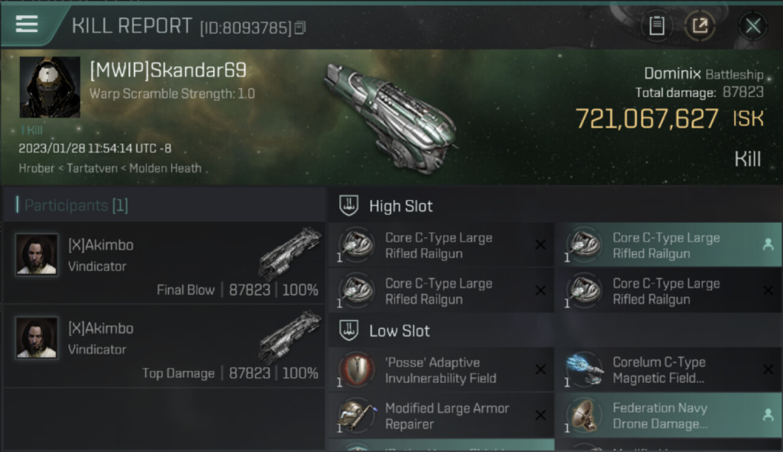The height and width of the screenshot is (452, 783).
Task: Select the highlighted Core C-Type Large Rifled Railgun
Action: pyautogui.click(x=669, y=245)
